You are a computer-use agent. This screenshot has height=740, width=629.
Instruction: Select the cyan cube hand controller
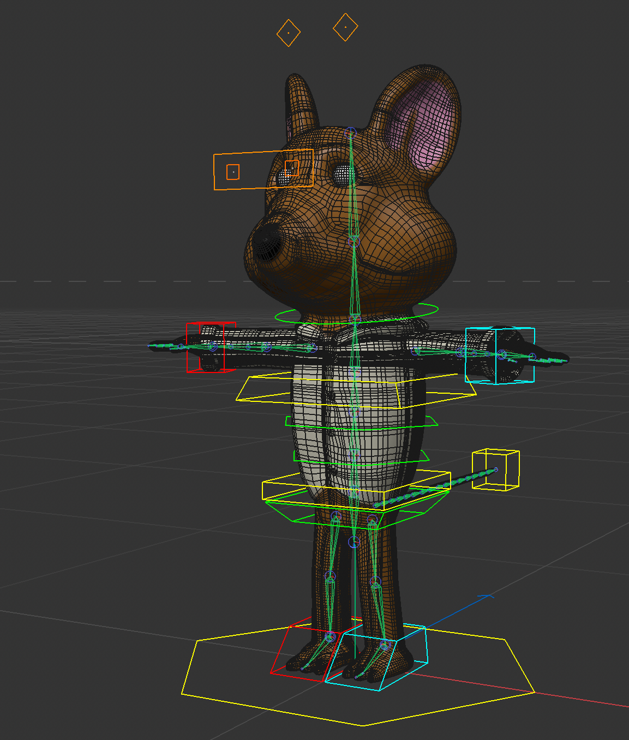pyautogui.click(x=500, y=356)
